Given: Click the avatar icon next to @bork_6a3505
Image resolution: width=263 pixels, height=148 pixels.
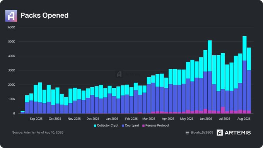Looking at the screenshot, I should [x=187, y=133].
